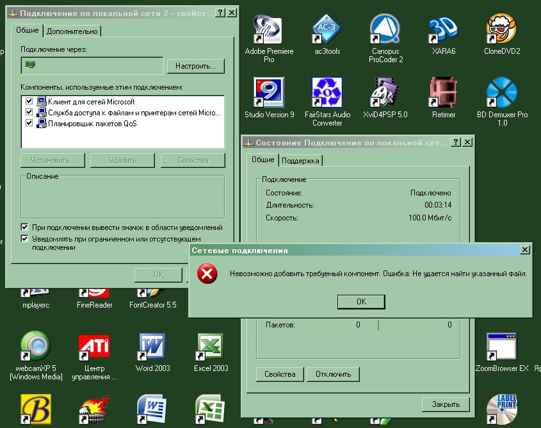Close the Сетевые подключения error dialog

(525, 249)
